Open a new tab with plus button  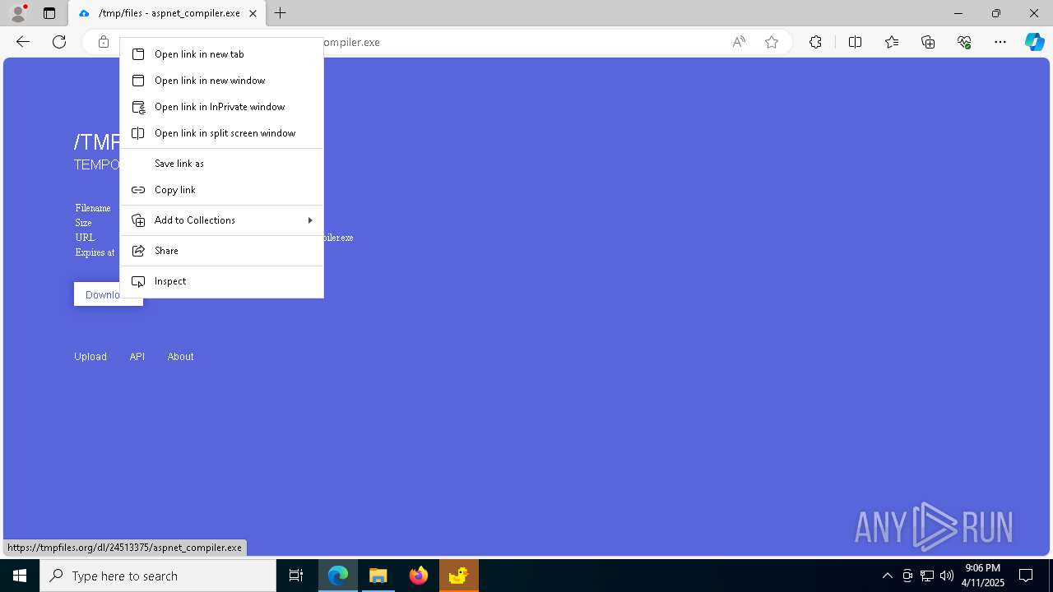(281, 13)
